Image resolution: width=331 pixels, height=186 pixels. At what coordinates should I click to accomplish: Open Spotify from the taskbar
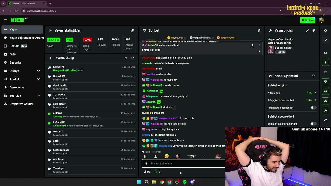(x=185, y=182)
